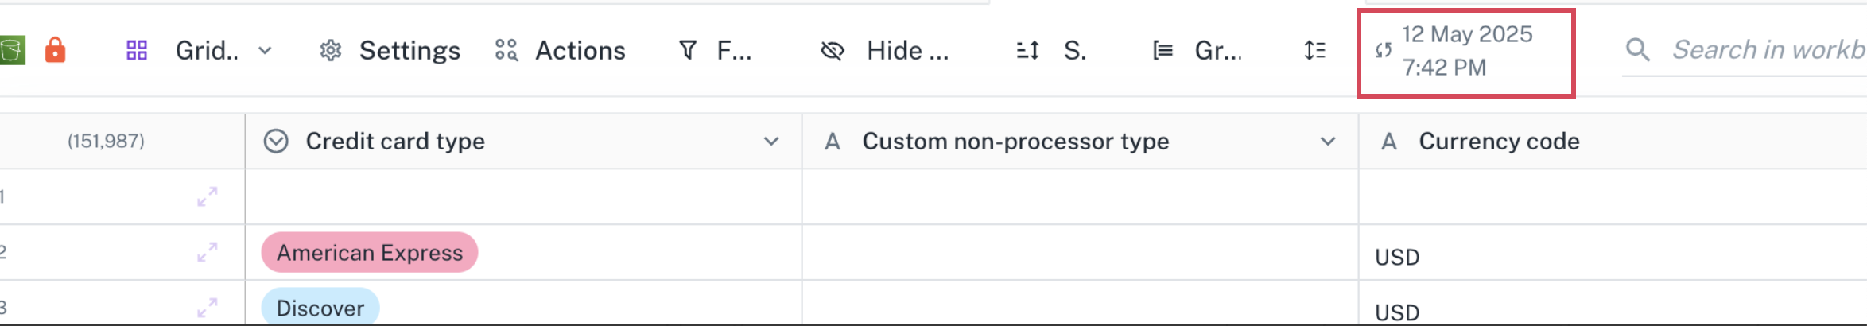Click the Sort icon

(x=1027, y=51)
